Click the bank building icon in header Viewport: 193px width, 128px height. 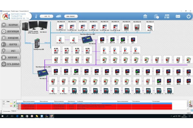(145, 16)
